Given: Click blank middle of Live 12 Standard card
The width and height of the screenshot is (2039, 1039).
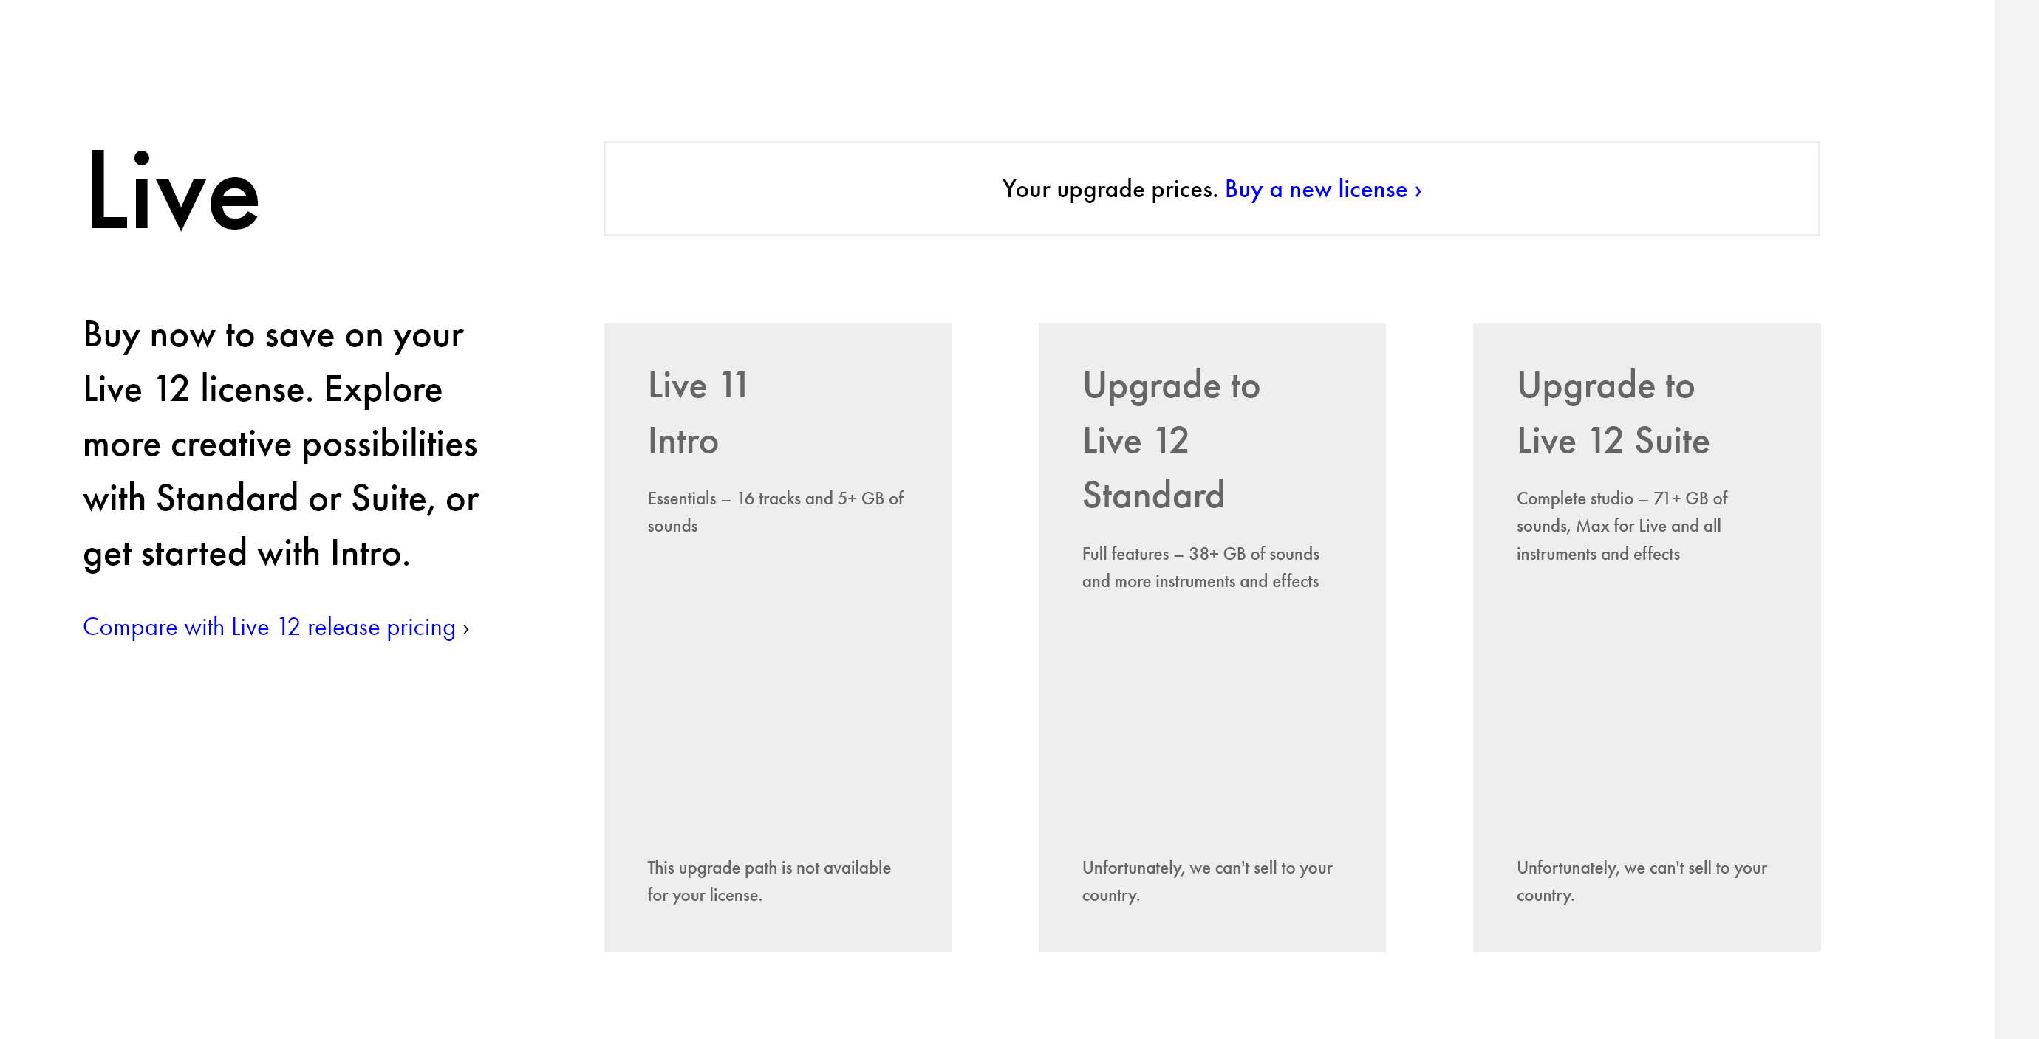Looking at the screenshot, I should pos(1211,720).
